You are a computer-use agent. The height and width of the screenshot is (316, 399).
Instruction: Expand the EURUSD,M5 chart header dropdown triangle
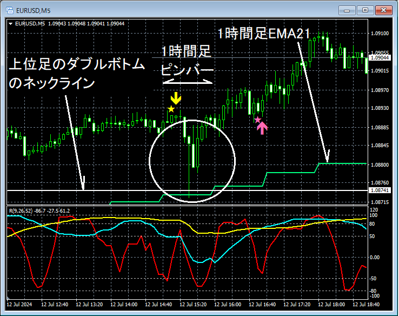[11, 24]
